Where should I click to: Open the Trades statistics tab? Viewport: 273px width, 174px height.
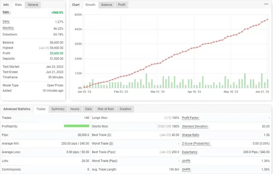click(x=41, y=109)
